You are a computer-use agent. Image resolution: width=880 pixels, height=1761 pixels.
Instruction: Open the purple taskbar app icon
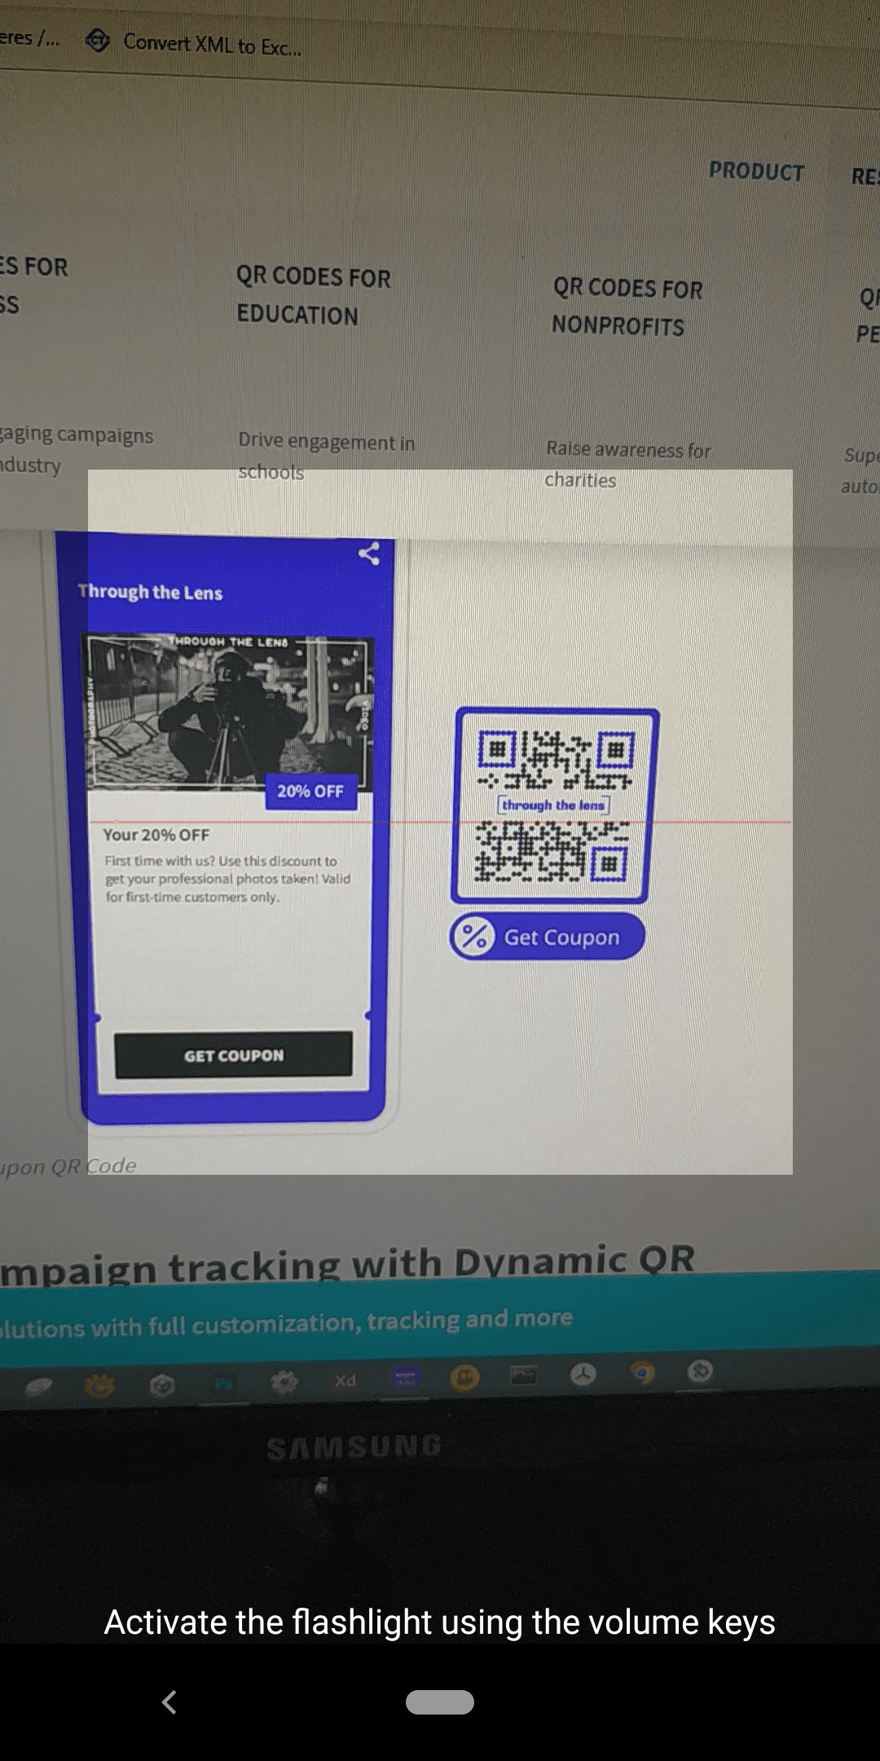click(405, 1378)
